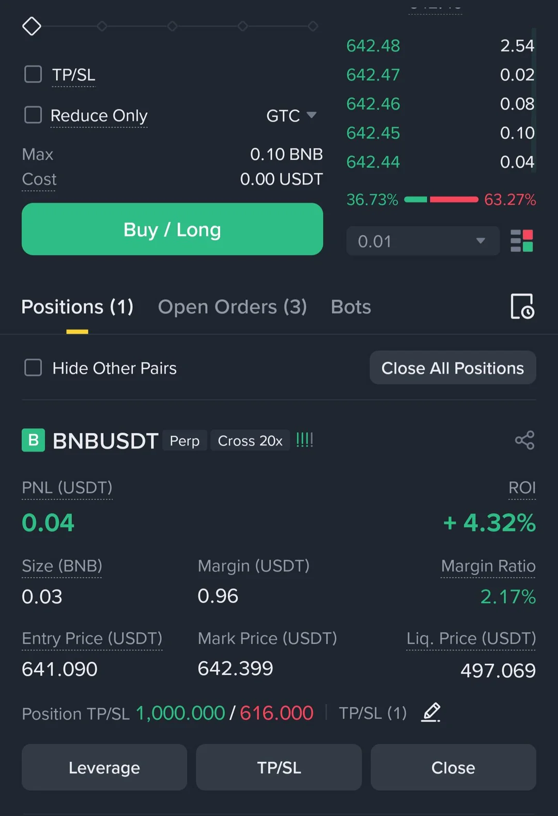Check Hide Other Pairs
The height and width of the screenshot is (816, 558).
[x=34, y=368]
